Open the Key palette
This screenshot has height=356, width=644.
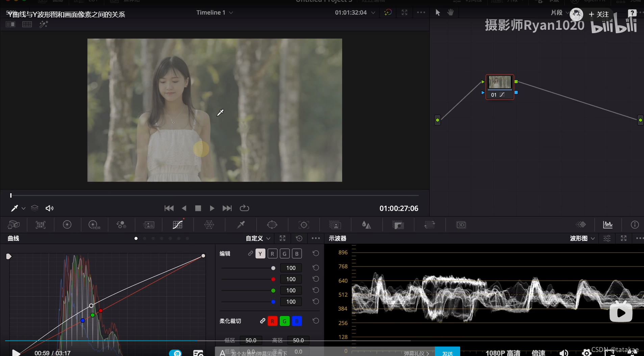point(398,225)
